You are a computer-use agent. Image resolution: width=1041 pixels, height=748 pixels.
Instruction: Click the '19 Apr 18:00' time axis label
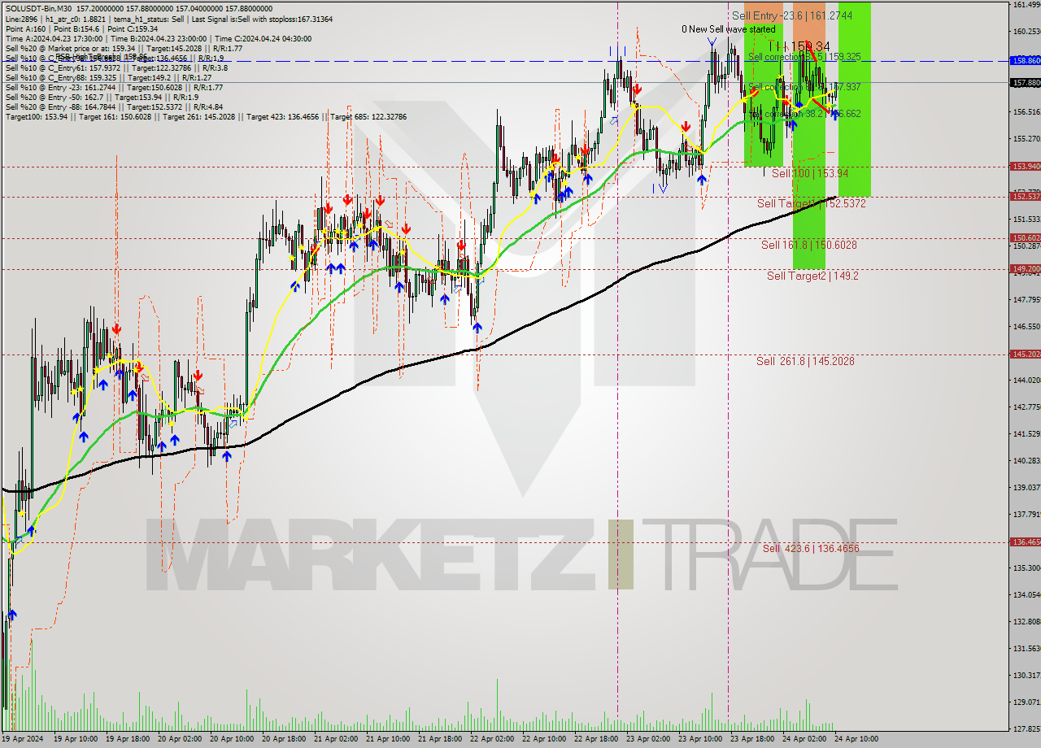128,739
